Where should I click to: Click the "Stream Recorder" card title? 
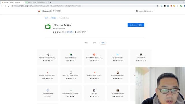47,76
